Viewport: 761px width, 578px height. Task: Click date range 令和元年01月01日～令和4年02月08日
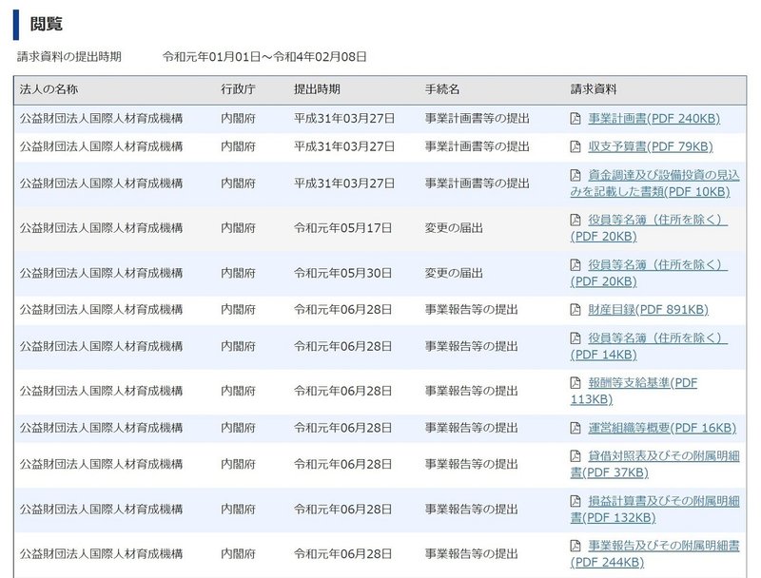point(264,57)
